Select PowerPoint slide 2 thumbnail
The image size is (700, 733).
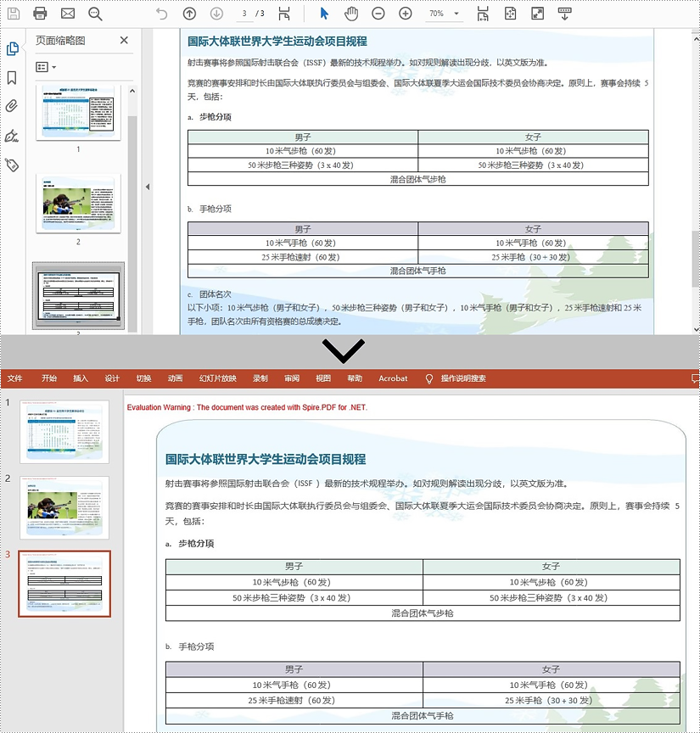64,507
